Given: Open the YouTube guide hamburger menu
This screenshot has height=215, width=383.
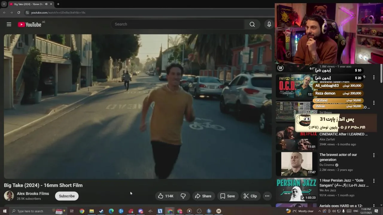Looking at the screenshot, I should click(x=9, y=24).
